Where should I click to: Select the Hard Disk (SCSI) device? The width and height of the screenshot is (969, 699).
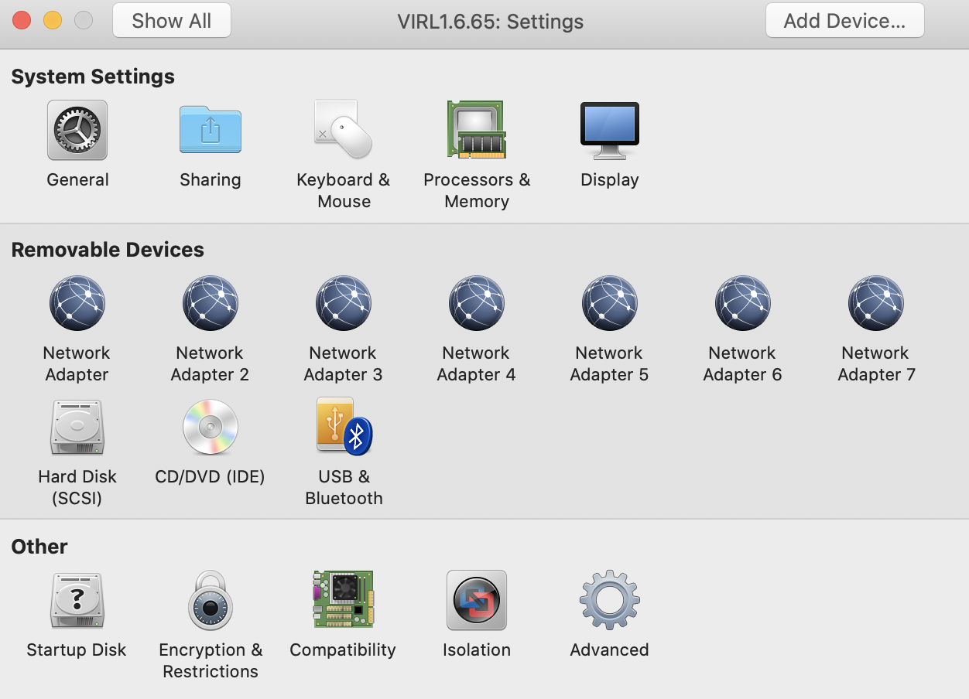77,426
